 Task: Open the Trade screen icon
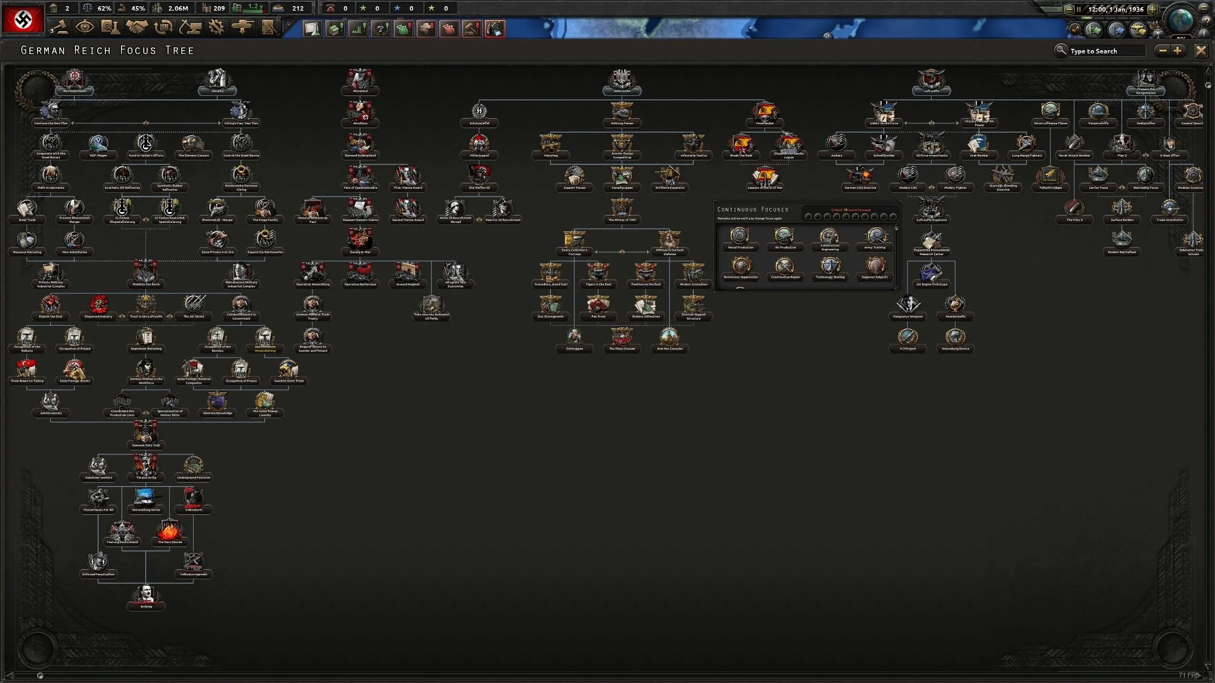pos(163,28)
